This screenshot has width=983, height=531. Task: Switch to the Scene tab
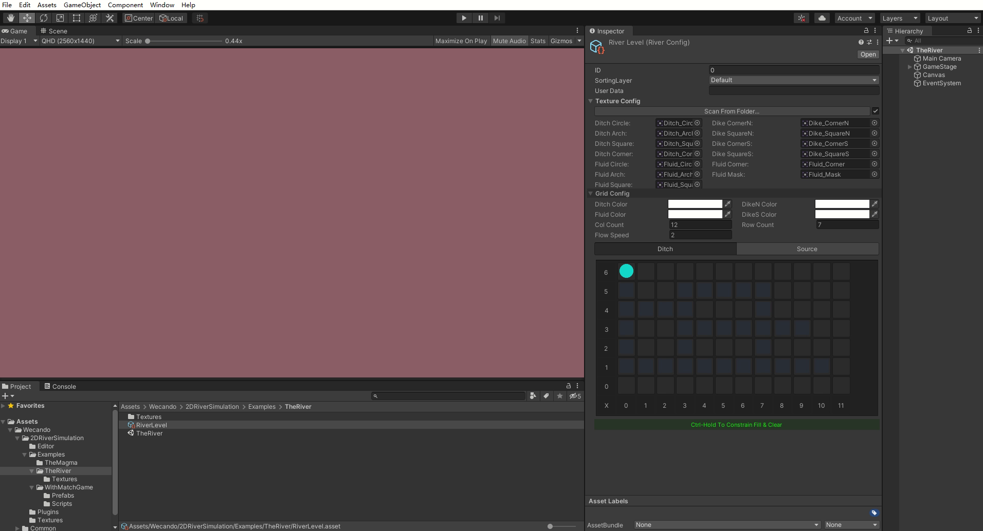click(54, 31)
